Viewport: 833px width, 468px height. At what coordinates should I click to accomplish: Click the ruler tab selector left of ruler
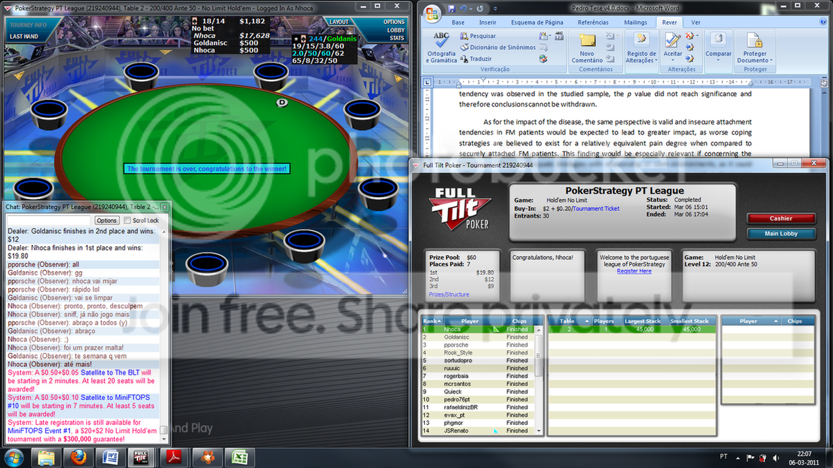pos(427,82)
